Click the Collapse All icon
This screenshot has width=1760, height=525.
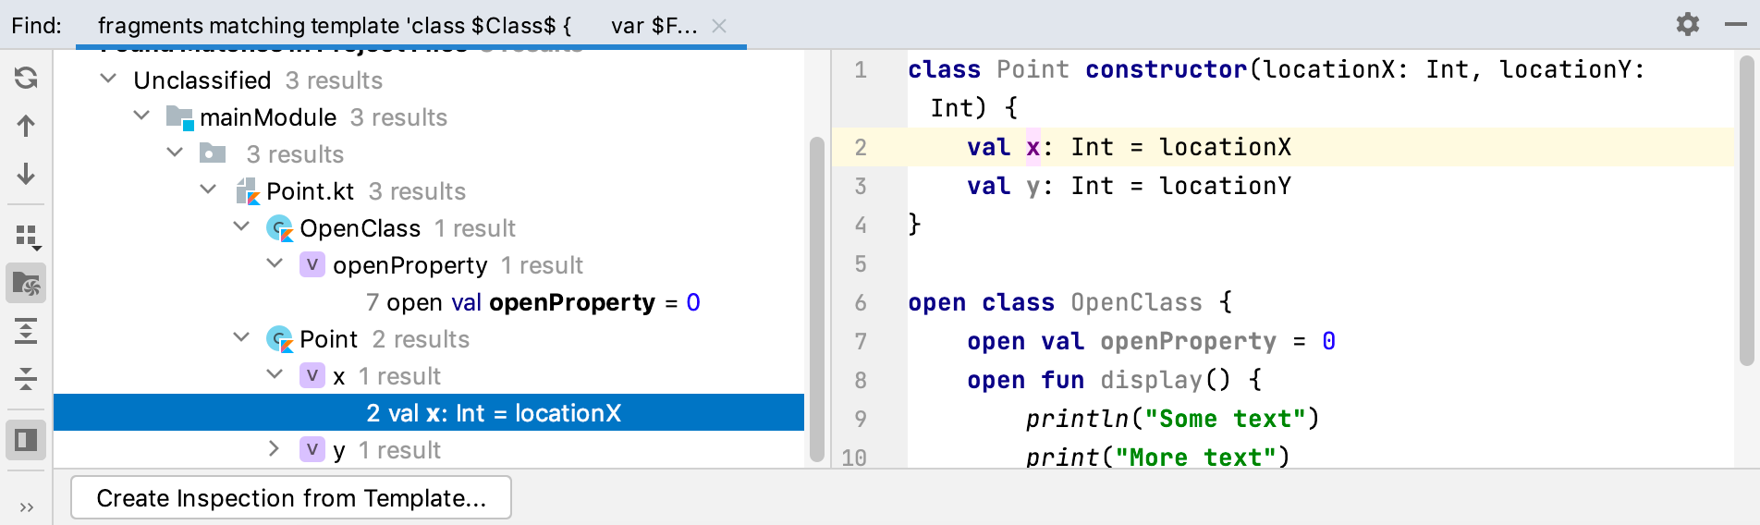(x=26, y=378)
